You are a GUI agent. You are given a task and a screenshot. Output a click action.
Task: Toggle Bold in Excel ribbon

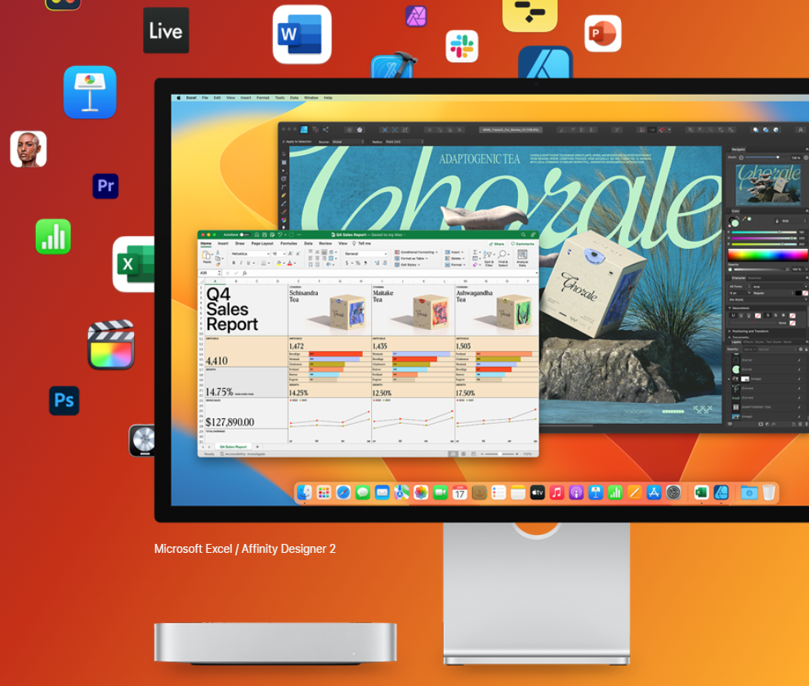click(x=234, y=263)
